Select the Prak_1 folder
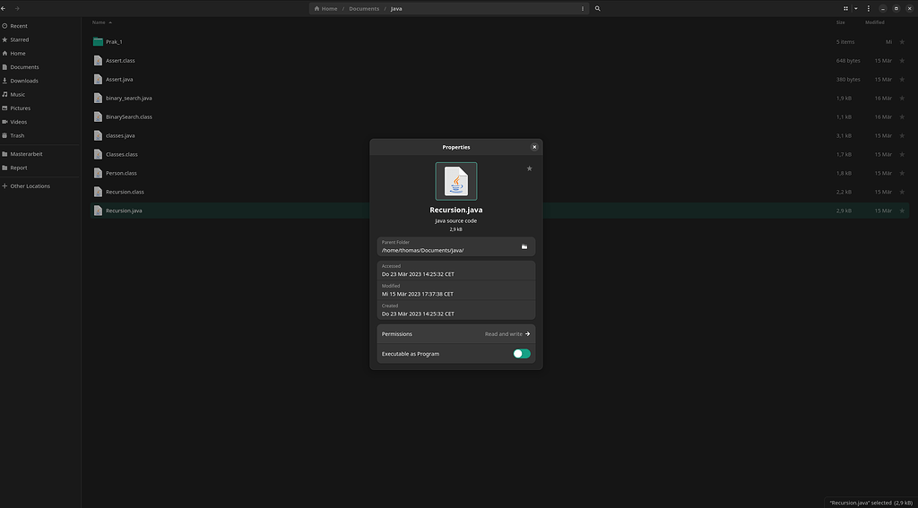Image resolution: width=918 pixels, height=508 pixels. click(x=113, y=42)
